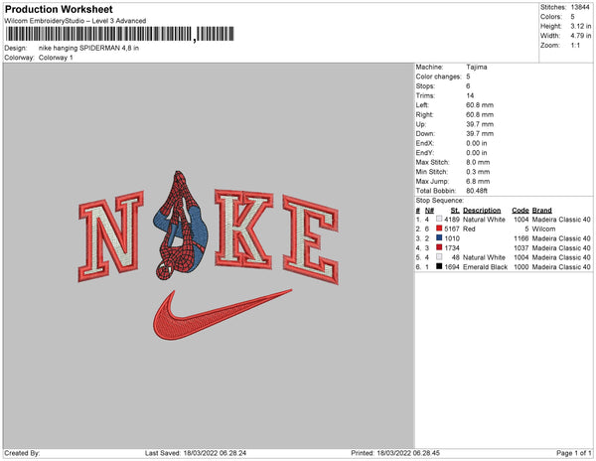Click 'Natural White' in stop row 5

(484, 257)
